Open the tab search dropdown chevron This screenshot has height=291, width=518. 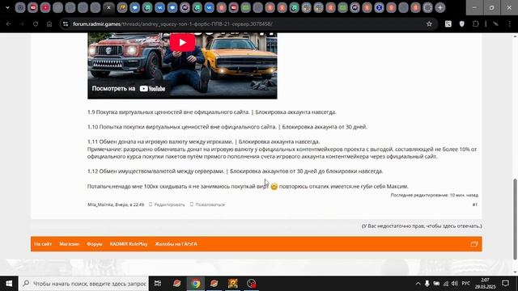pos(7,7)
